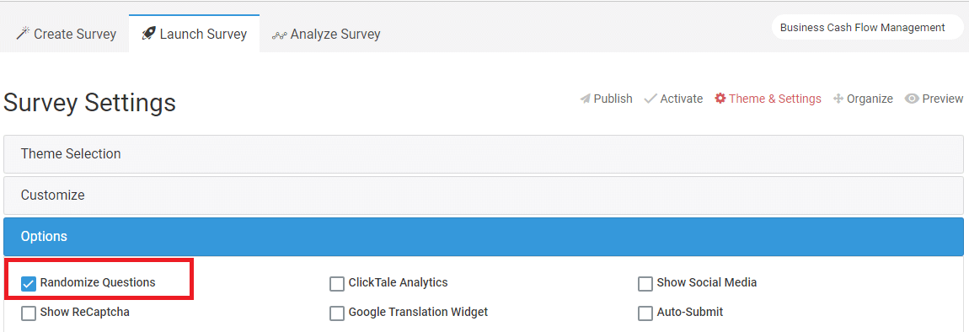Enable the Google Translation Widget checkbox

(x=337, y=313)
